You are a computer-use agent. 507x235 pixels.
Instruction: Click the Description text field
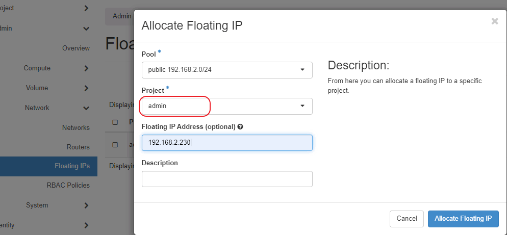click(x=227, y=179)
